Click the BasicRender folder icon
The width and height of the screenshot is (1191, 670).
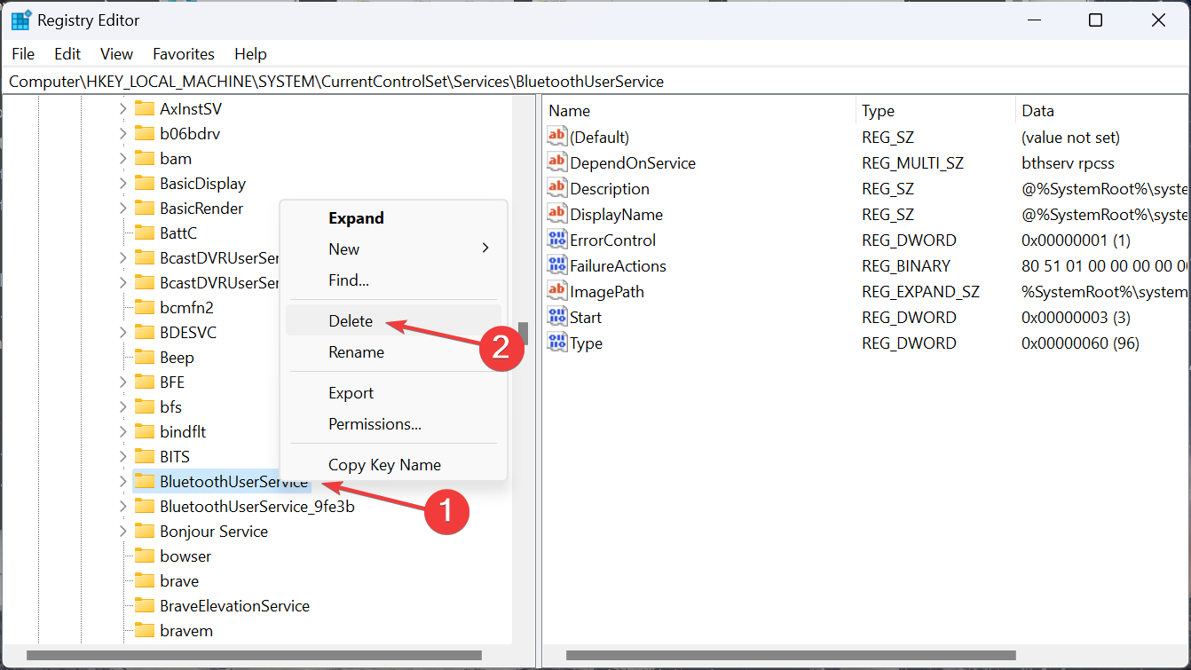[x=145, y=209]
